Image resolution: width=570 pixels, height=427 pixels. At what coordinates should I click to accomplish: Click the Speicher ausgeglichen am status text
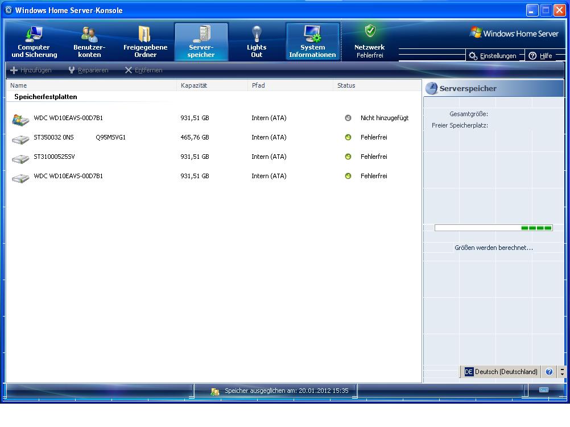[x=287, y=391]
